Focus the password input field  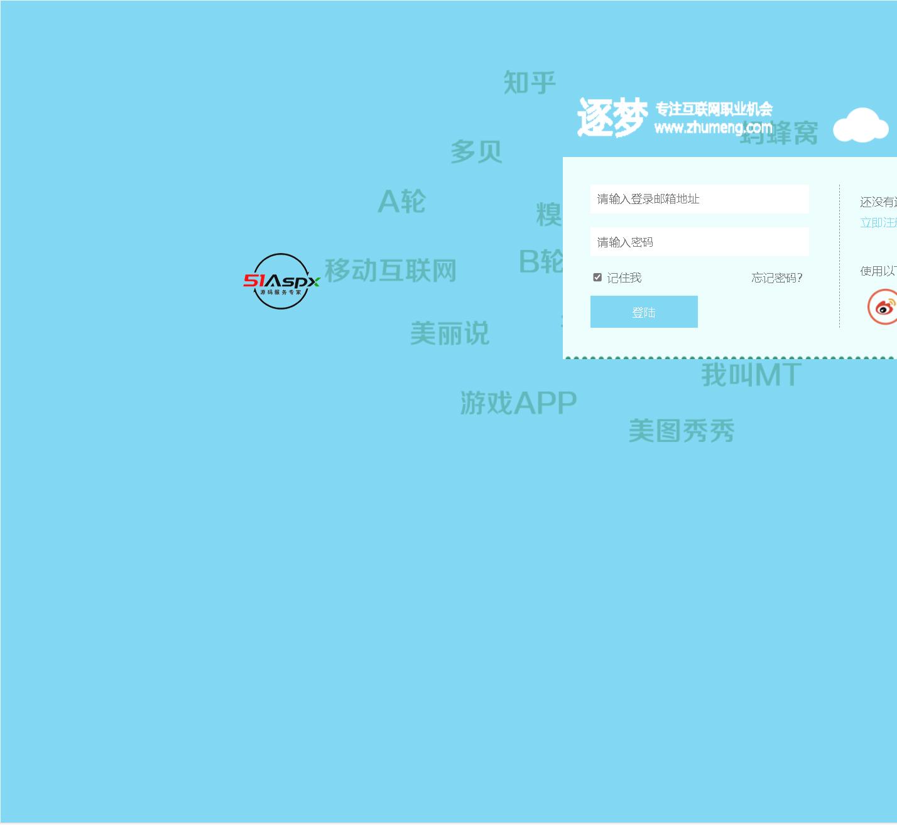coord(699,242)
